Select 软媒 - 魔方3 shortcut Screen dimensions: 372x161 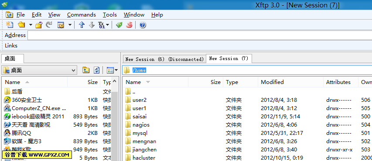[23, 141]
